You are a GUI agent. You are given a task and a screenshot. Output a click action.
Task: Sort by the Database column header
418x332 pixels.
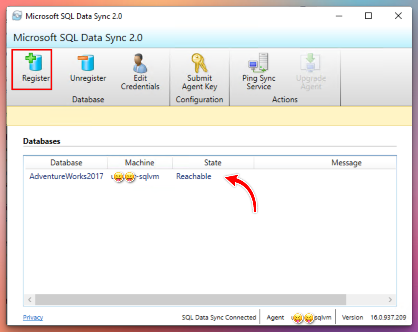pyautogui.click(x=66, y=162)
